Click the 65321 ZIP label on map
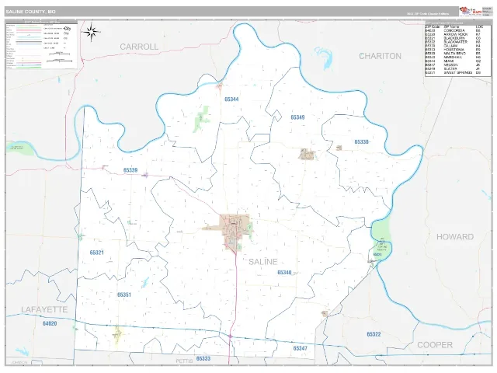 96,253
